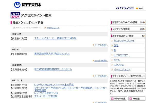Screen dimensions: 157x103
Task: Open ロッテリア 石和サティ店 link
Action: click(x=46, y=93)
